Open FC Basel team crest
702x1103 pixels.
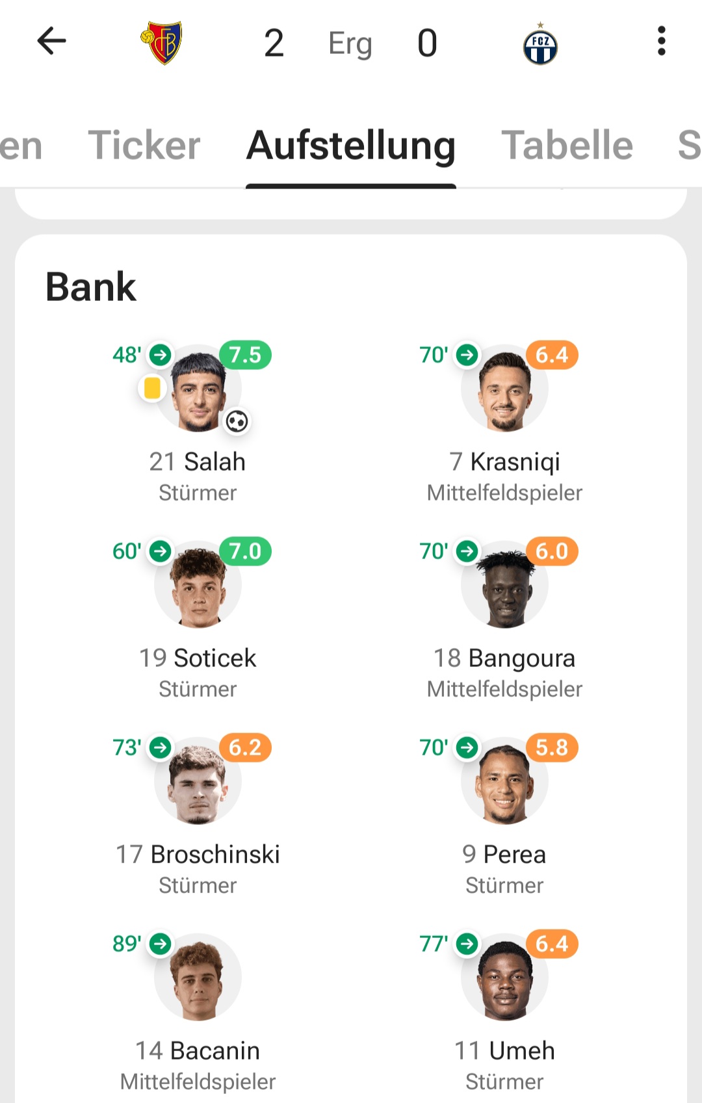point(162,43)
